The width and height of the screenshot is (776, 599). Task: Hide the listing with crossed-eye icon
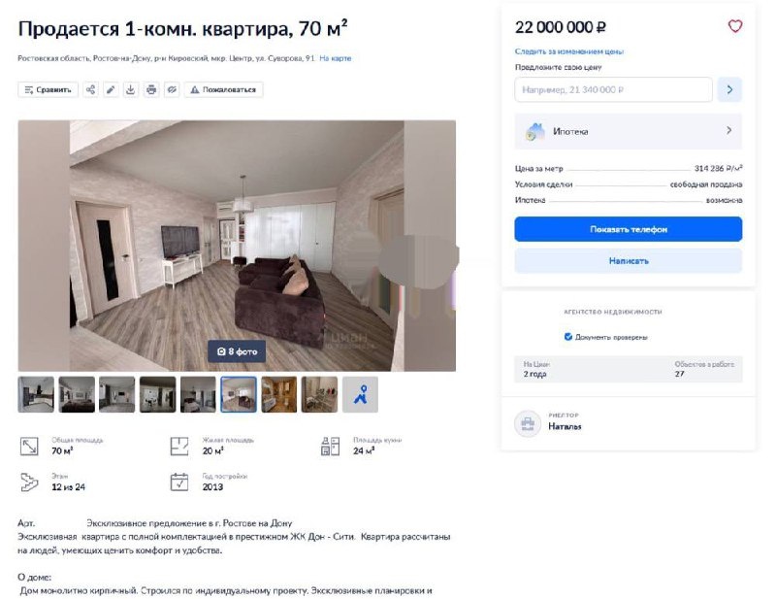172,89
